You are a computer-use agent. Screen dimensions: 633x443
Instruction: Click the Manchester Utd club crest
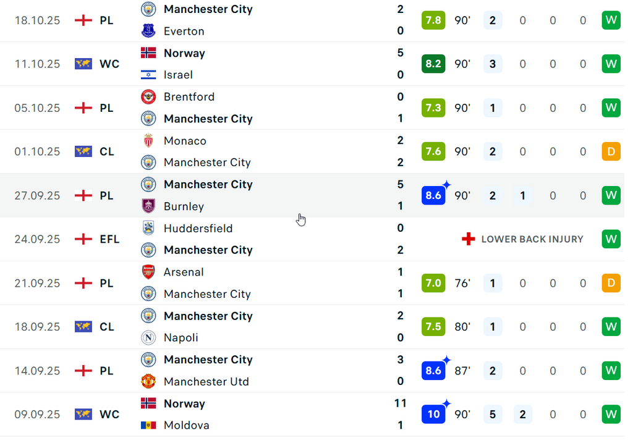[x=148, y=381]
